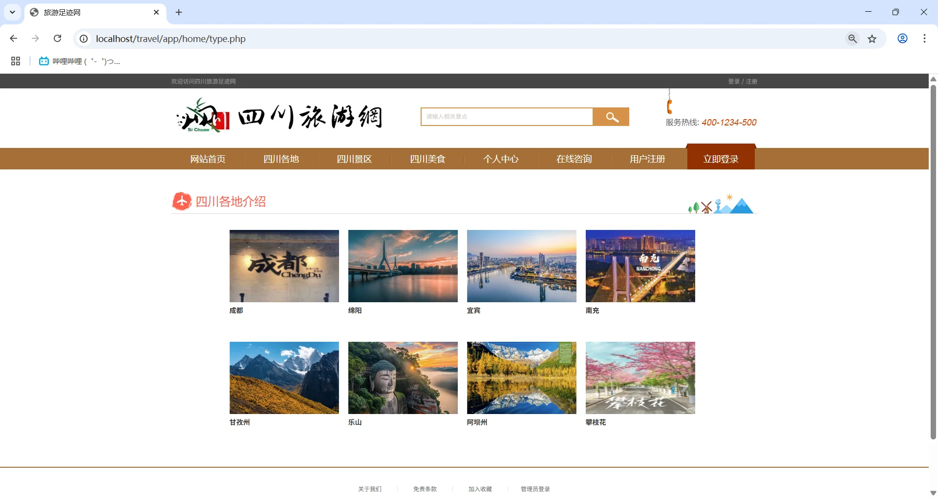
Task: Open the 攀枝花 city thumbnail
Action: [x=640, y=377]
